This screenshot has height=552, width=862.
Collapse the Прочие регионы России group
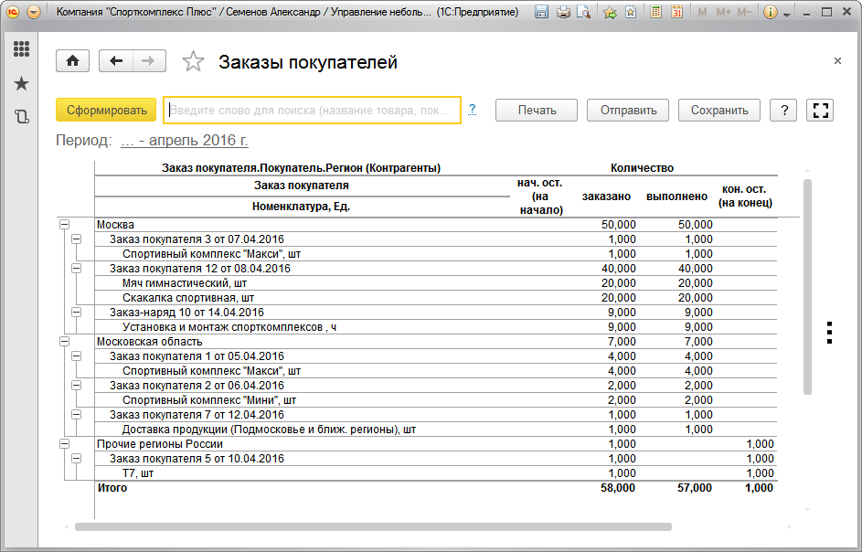64,443
